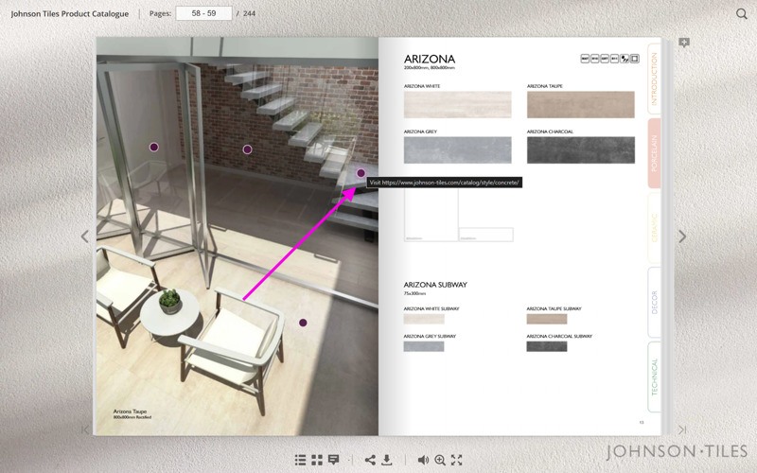Open the INTRODUCTION section tab

654,79
